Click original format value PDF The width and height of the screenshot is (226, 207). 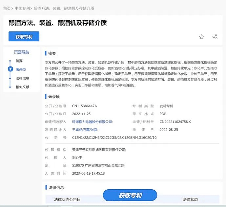tap(163, 114)
